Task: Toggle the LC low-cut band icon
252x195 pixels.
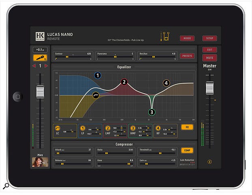Action: 58,128
